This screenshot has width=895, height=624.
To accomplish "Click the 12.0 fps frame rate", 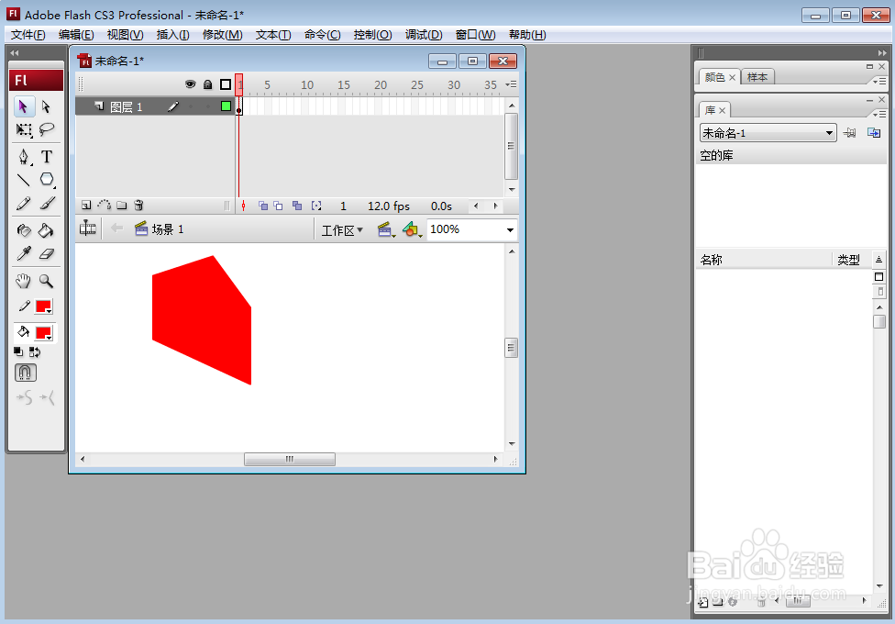I will pyautogui.click(x=389, y=206).
